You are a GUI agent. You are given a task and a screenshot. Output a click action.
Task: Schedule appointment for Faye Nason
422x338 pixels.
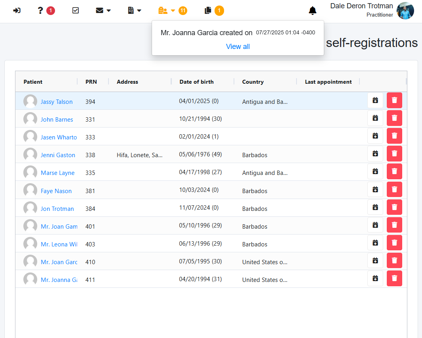point(375,190)
